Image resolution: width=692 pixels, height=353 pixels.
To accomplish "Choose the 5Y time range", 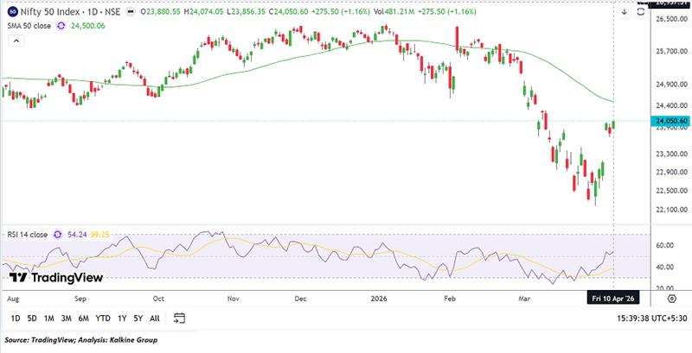I will (x=137, y=318).
